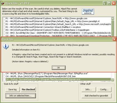Open Info on selected item
The image size is (117, 103).
coord(21,96)
